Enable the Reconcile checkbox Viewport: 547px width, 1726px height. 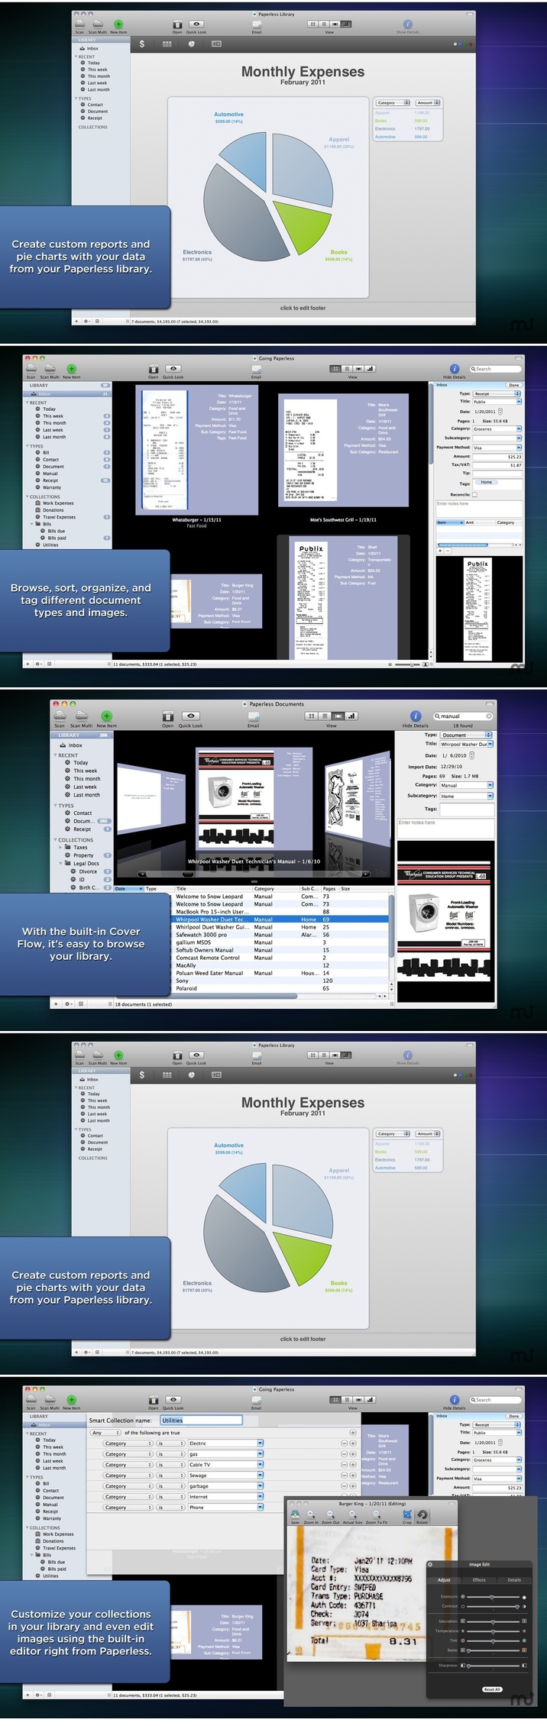click(474, 495)
